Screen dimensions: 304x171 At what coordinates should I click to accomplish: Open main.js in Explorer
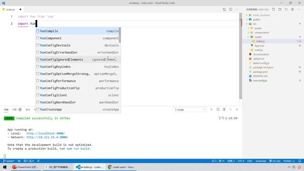258,50
